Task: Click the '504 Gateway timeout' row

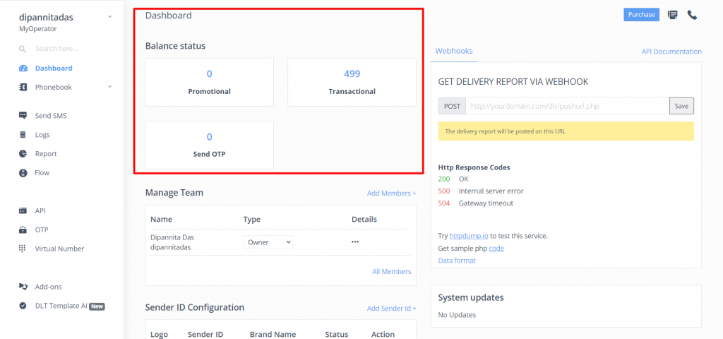Action: [475, 203]
